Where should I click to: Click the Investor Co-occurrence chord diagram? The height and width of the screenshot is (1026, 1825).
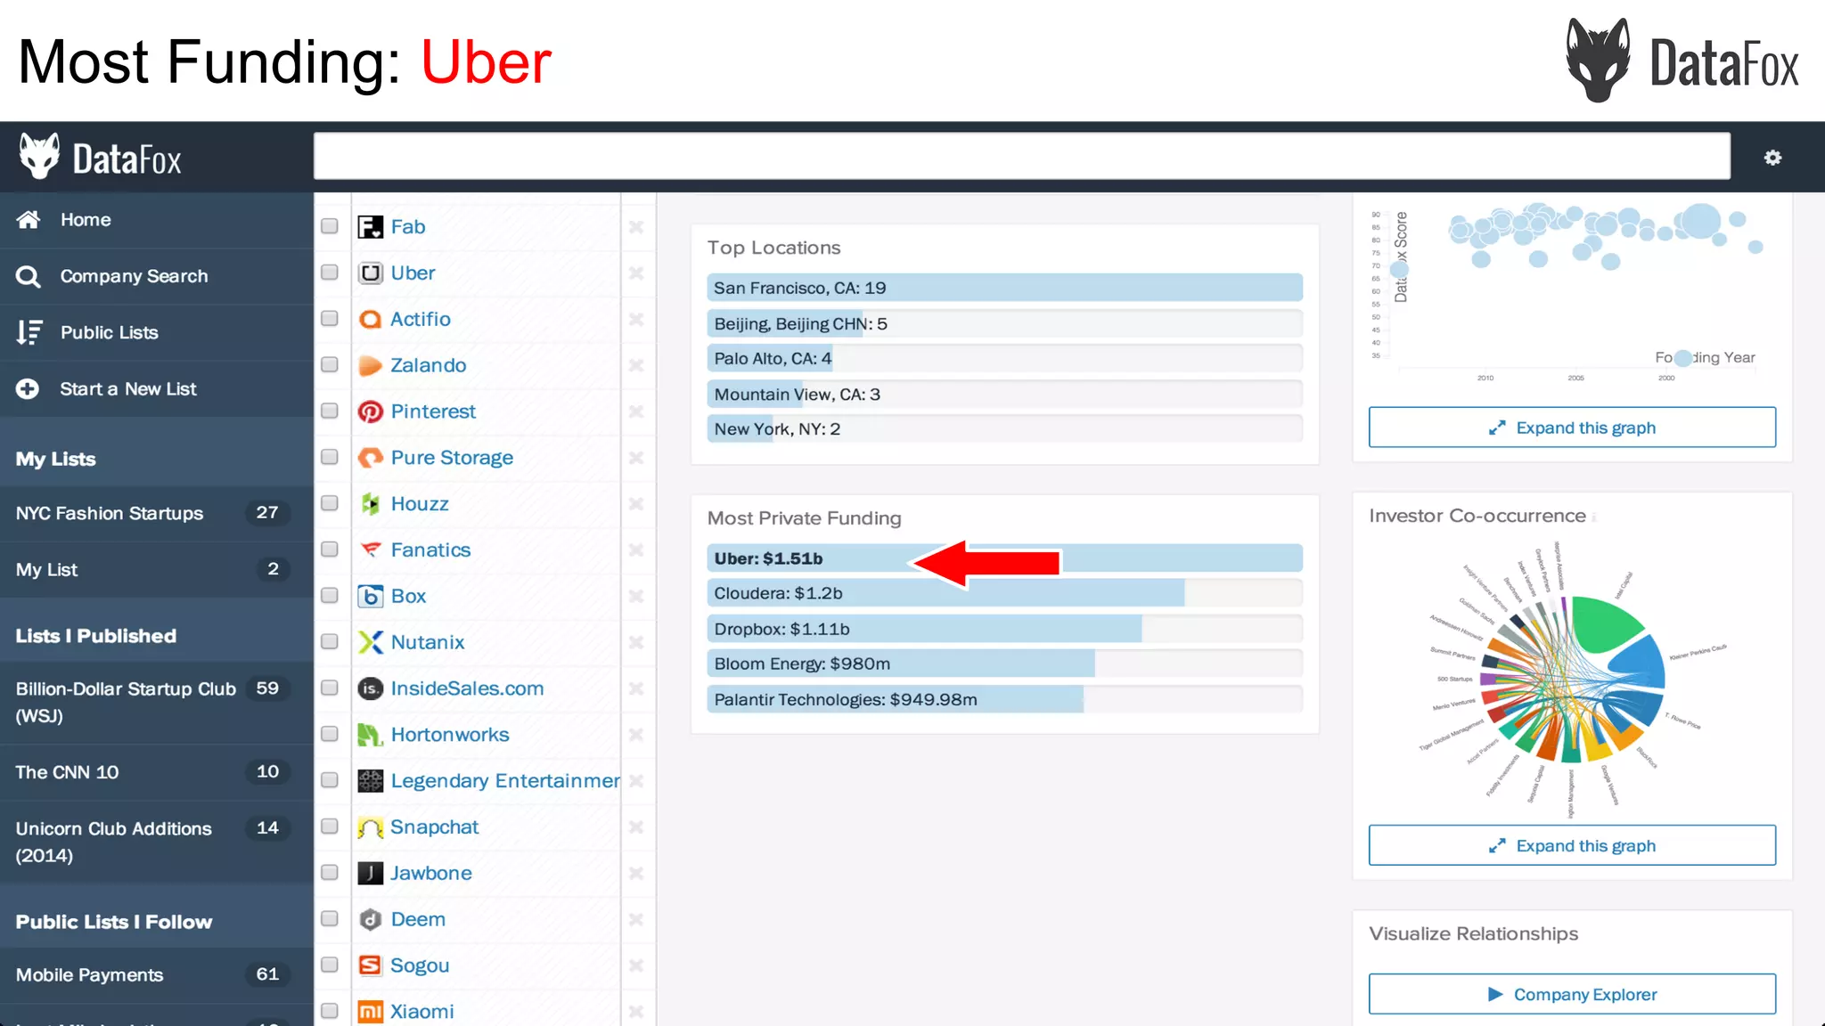pyautogui.click(x=1572, y=679)
